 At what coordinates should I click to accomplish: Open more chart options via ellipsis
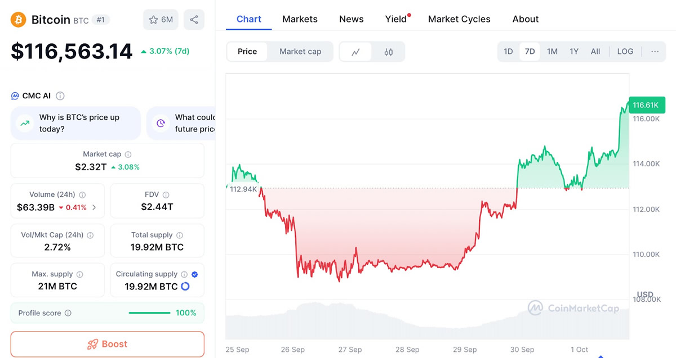655,51
